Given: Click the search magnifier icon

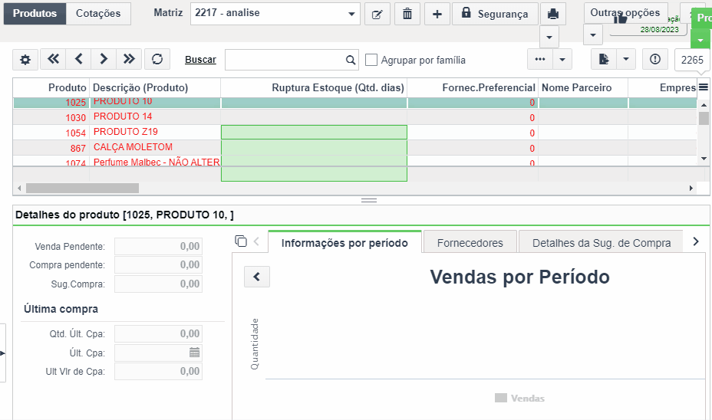Looking at the screenshot, I should (351, 60).
